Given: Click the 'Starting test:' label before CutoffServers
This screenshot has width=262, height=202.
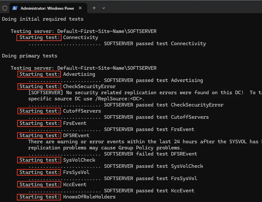Looking at the screenshot, I should pos(39,111).
